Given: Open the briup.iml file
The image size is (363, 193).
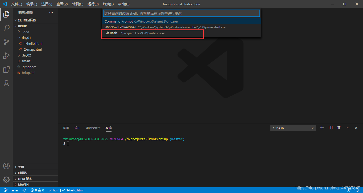Looking at the screenshot, I should pos(35,73).
